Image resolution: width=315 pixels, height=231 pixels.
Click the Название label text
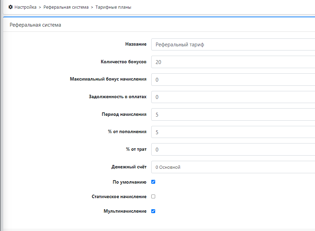tap(136, 44)
